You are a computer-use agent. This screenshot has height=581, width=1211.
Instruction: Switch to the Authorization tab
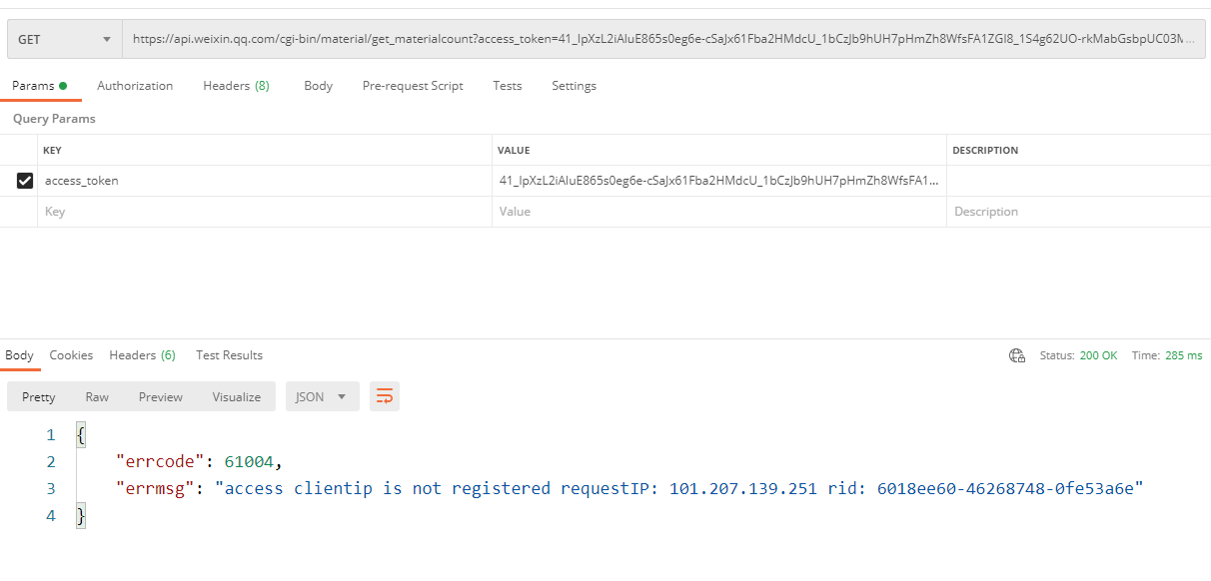[x=135, y=86]
